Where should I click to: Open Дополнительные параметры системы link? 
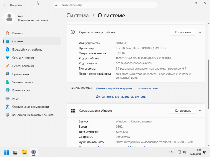coord(121,97)
